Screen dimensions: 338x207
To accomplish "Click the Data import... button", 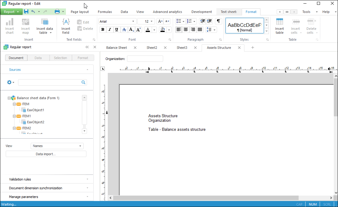I will 46,154.
